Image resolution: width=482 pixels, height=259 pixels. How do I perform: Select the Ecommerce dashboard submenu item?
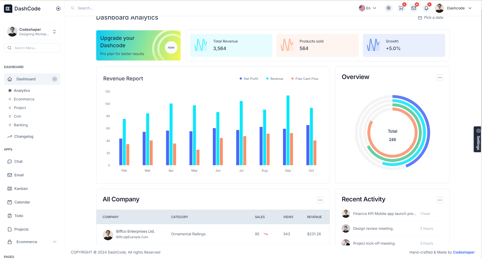click(x=24, y=99)
